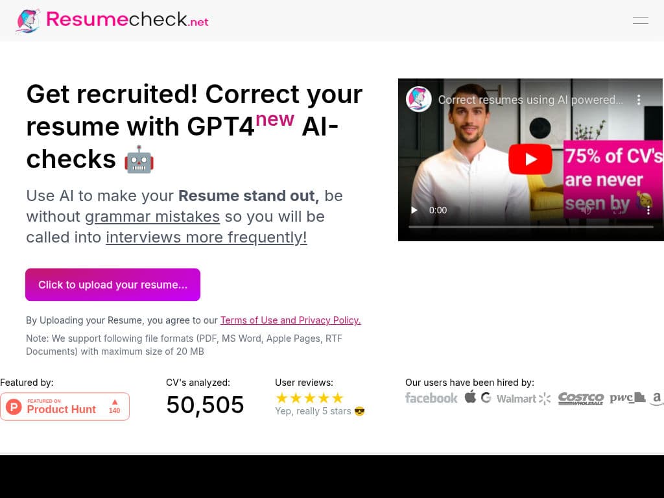The width and height of the screenshot is (664, 498).
Task: Click the five yellow review stars
Action: tap(309, 398)
